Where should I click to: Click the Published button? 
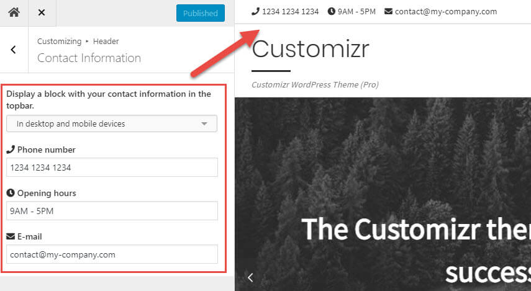pos(201,13)
